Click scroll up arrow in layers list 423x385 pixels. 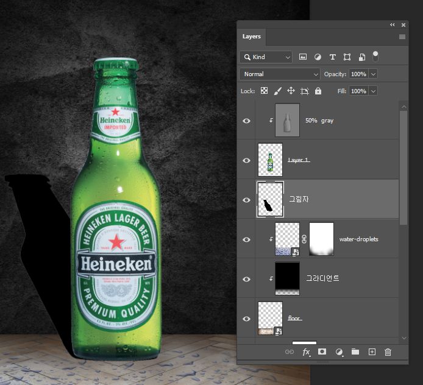pos(404,107)
